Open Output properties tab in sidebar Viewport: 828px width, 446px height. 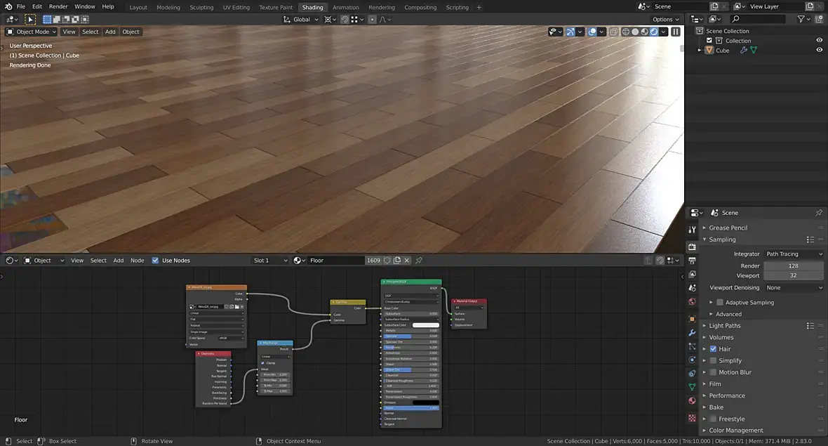(x=692, y=260)
